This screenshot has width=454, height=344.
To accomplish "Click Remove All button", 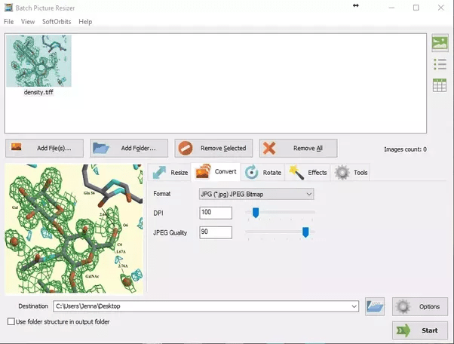I will [x=298, y=149].
